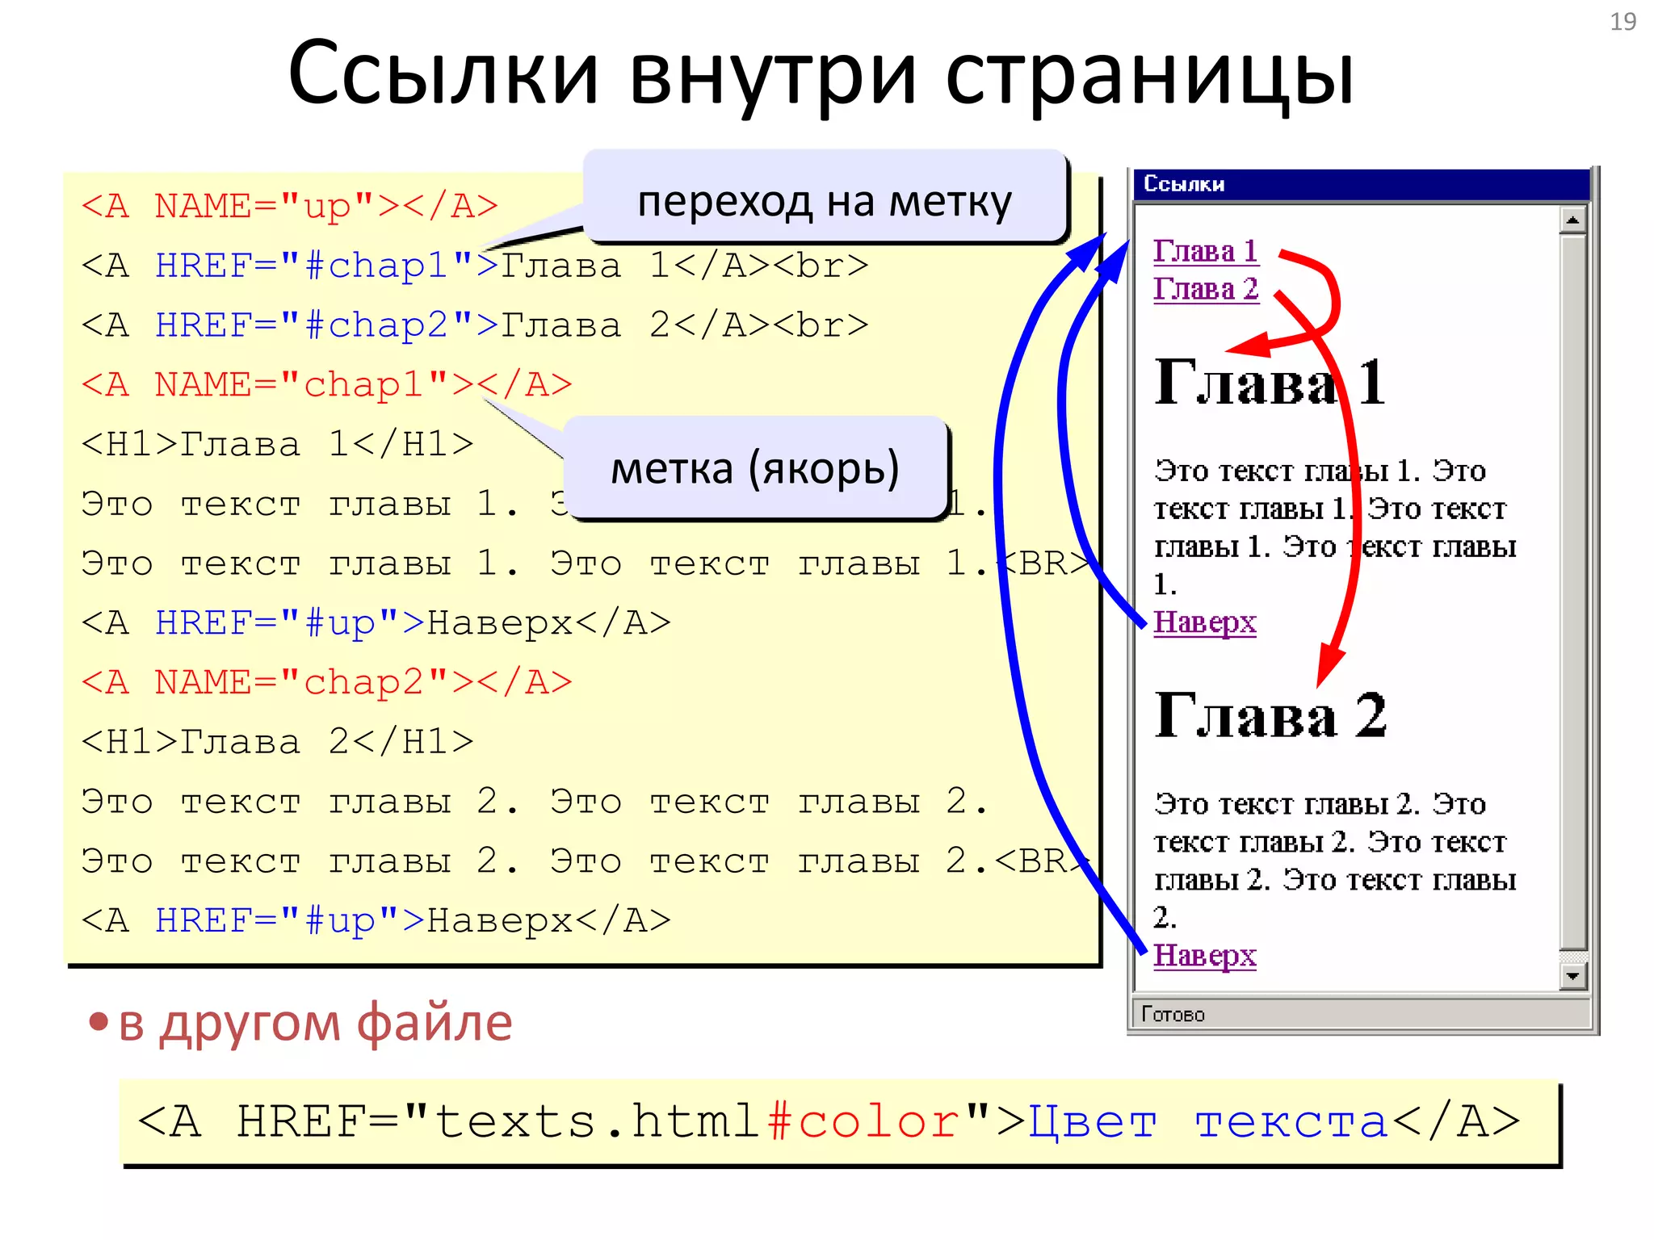Image resolution: width=1654 pixels, height=1240 pixels.
Task: Click the vertical scrollbar thumb in Ссылки window
Action: [1572, 592]
